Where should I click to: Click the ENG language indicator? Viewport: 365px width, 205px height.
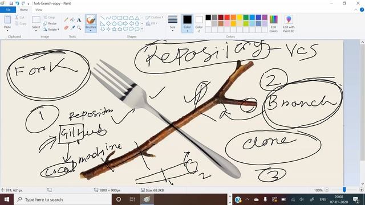pos(323,199)
